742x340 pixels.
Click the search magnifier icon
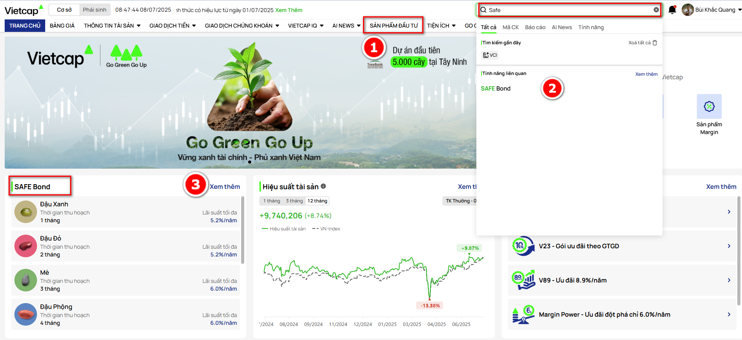[483, 10]
